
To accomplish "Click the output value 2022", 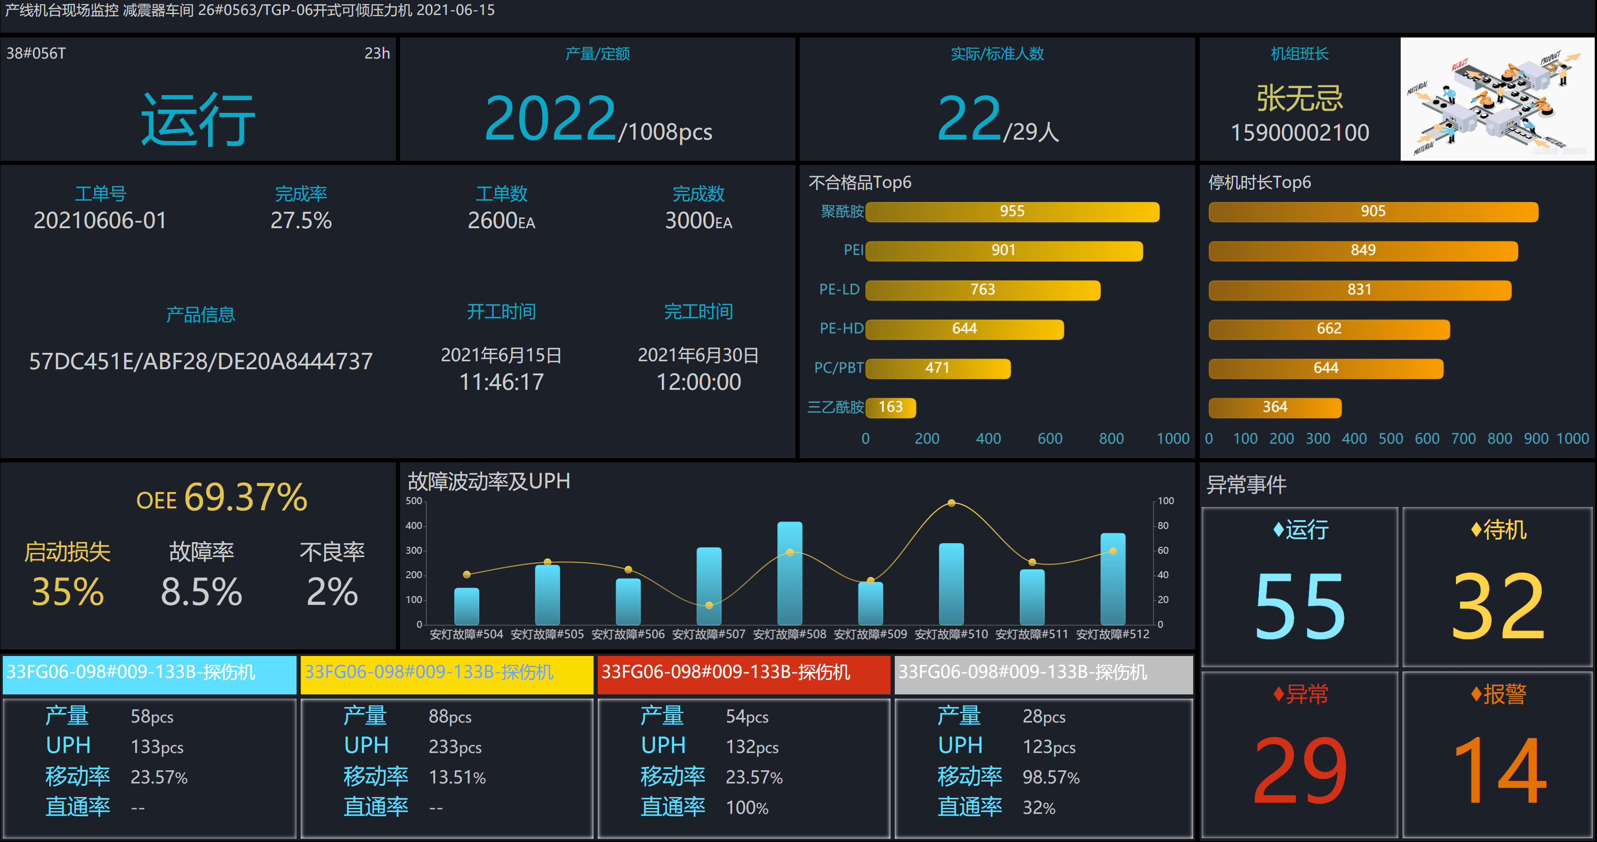I will [550, 118].
